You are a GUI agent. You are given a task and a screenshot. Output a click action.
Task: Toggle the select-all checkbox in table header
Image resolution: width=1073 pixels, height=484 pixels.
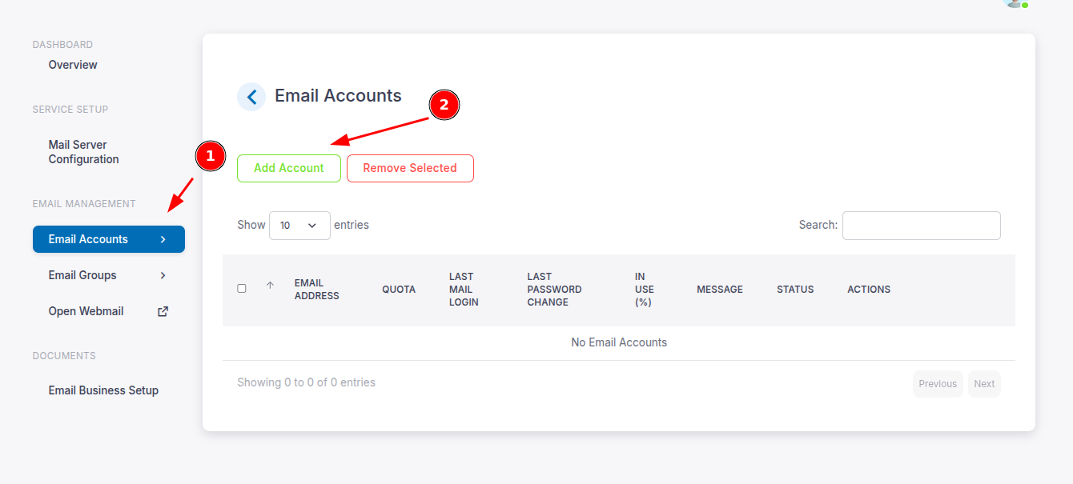pyautogui.click(x=242, y=288)
